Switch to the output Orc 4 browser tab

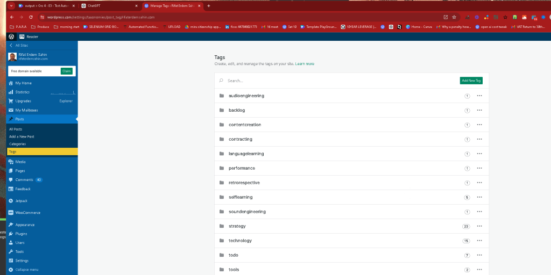coord(46,5)
